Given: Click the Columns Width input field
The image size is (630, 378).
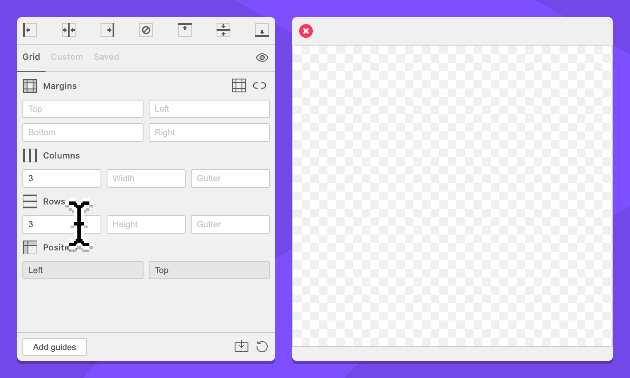Looking at the screenshot, I should pos(146,178).
